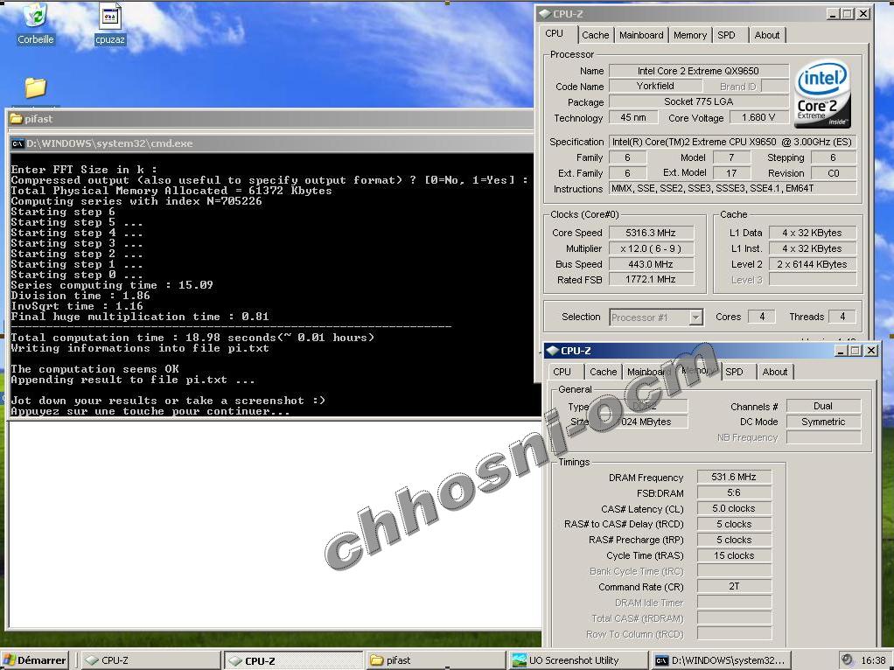
Task: Click the Level 2 2 x 6144 KBytes value
Action: tap(812, 264)
